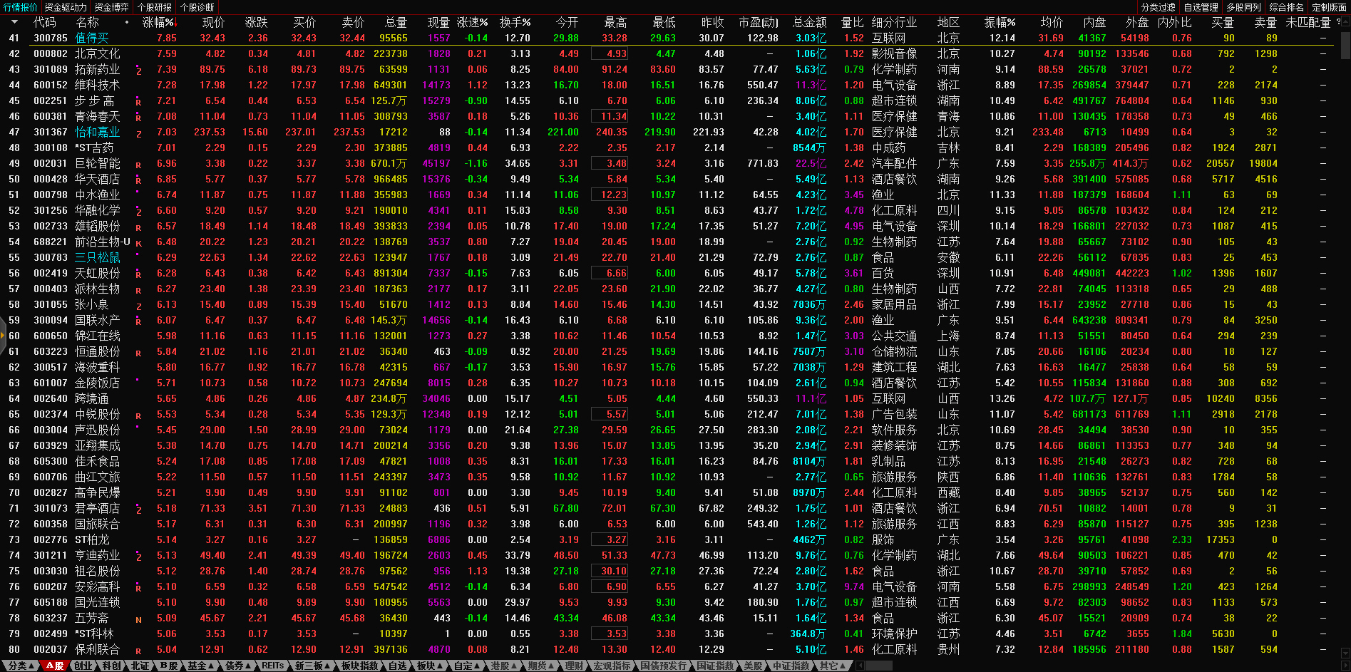Open 自选管理 from the top right
1351x672 pixels.
pos(1201,7)
